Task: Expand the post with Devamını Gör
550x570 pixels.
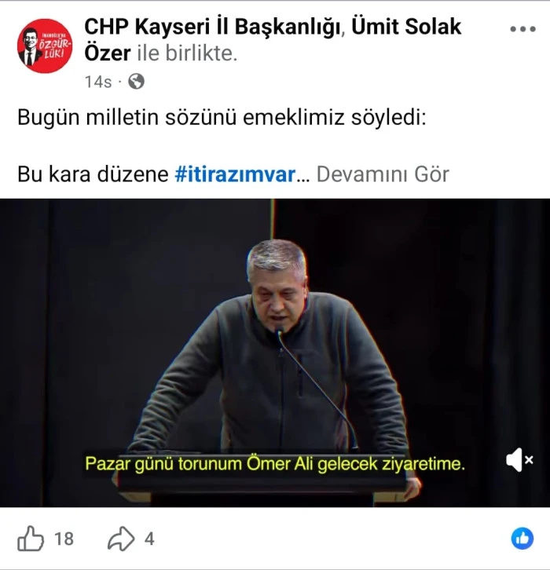Action: pyautogui.click(x=383, y=174)
